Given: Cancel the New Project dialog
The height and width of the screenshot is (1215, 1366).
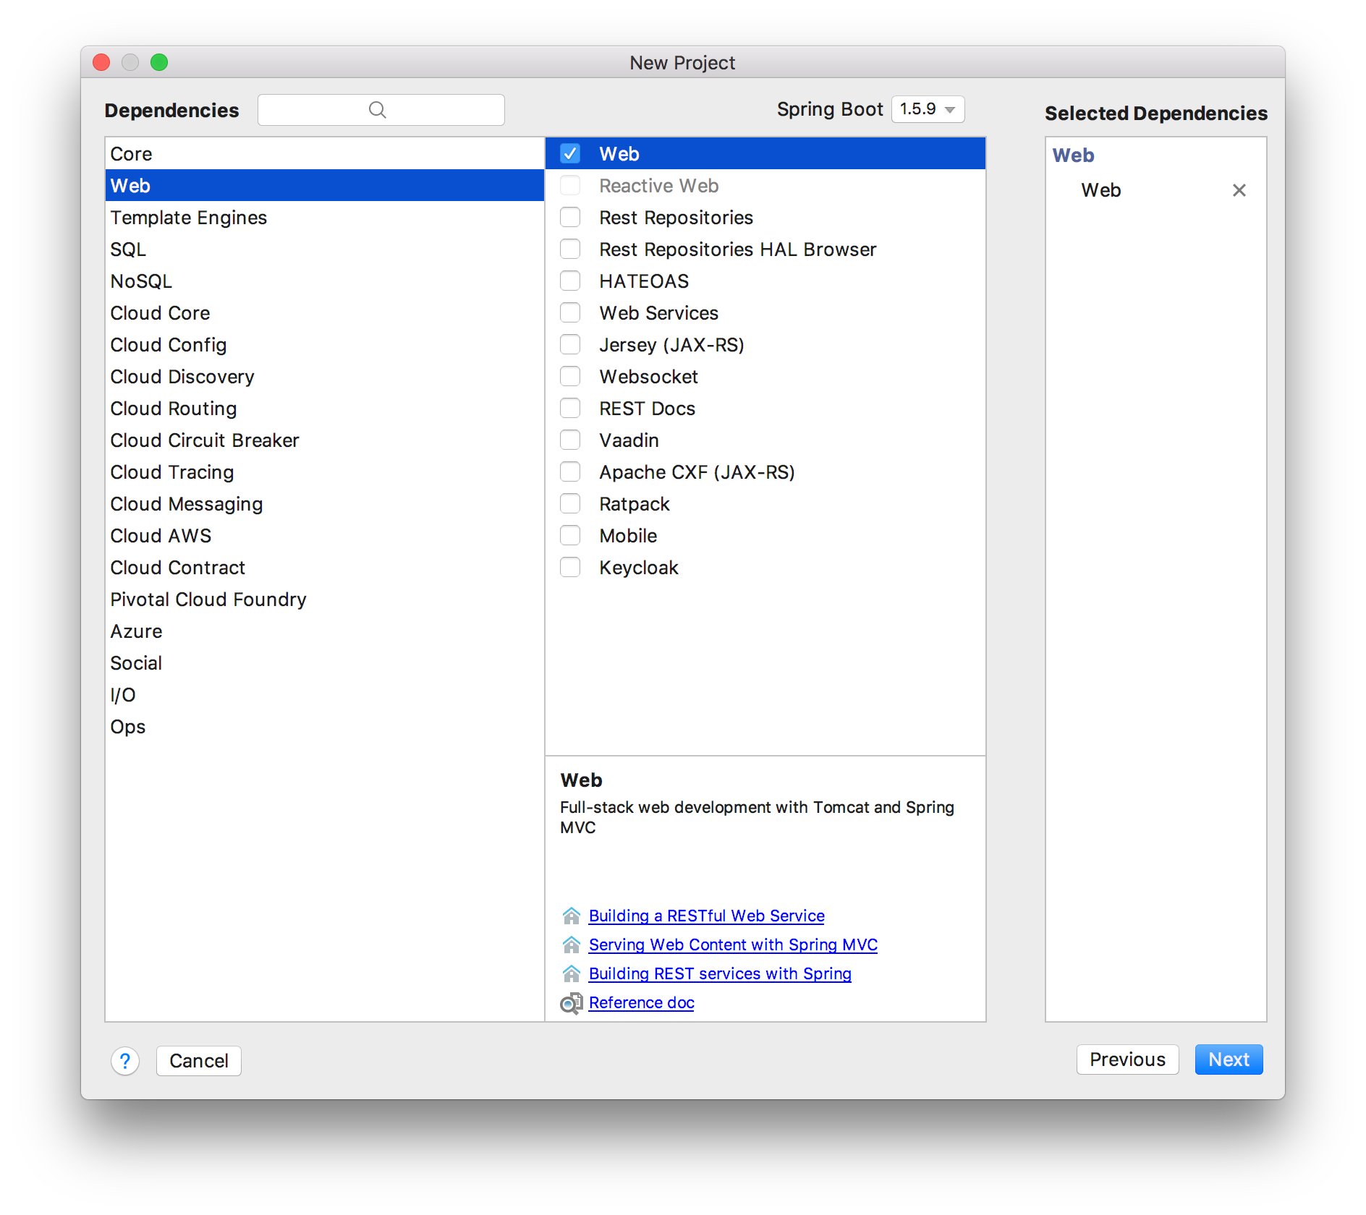Looking at the screenshot, I should (199, 1061).
